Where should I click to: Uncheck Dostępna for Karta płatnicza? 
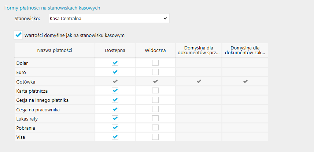(115, 90)
